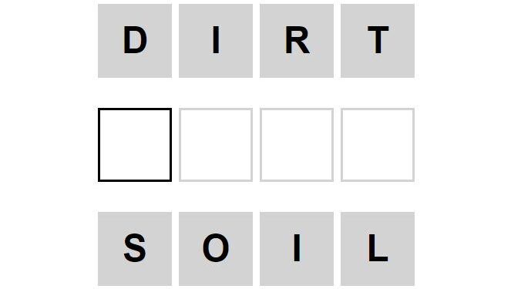Select the L letter tile
Viewport: 511px width, 289px height.
[x=378, y=249]
